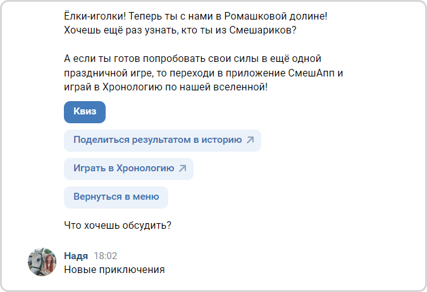Image resolution: width=427 pixels, height=292 pixels.
Task: Select the message Новые приключения
Action: tap(114, 270)
